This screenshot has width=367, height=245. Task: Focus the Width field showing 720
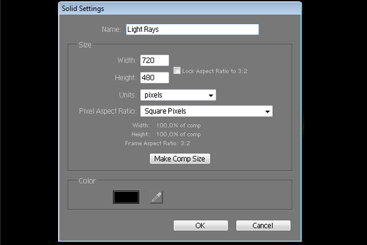tap(155, 61)
